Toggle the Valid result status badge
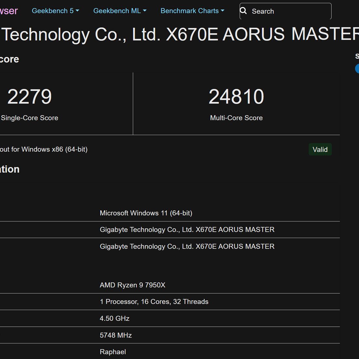The image size is (359, 359). [x=320, y=149]
